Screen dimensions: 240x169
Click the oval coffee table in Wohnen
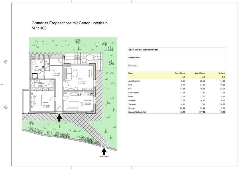(75, 74)
